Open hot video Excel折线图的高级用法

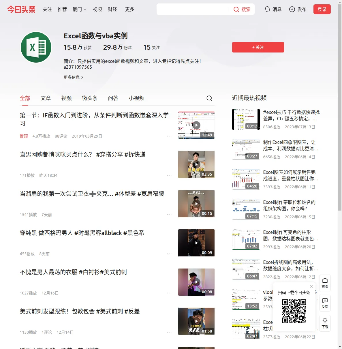(291, 265)
